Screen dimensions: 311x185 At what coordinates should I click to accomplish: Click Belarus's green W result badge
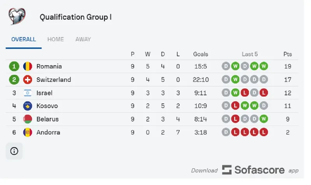tap(264, 119)
